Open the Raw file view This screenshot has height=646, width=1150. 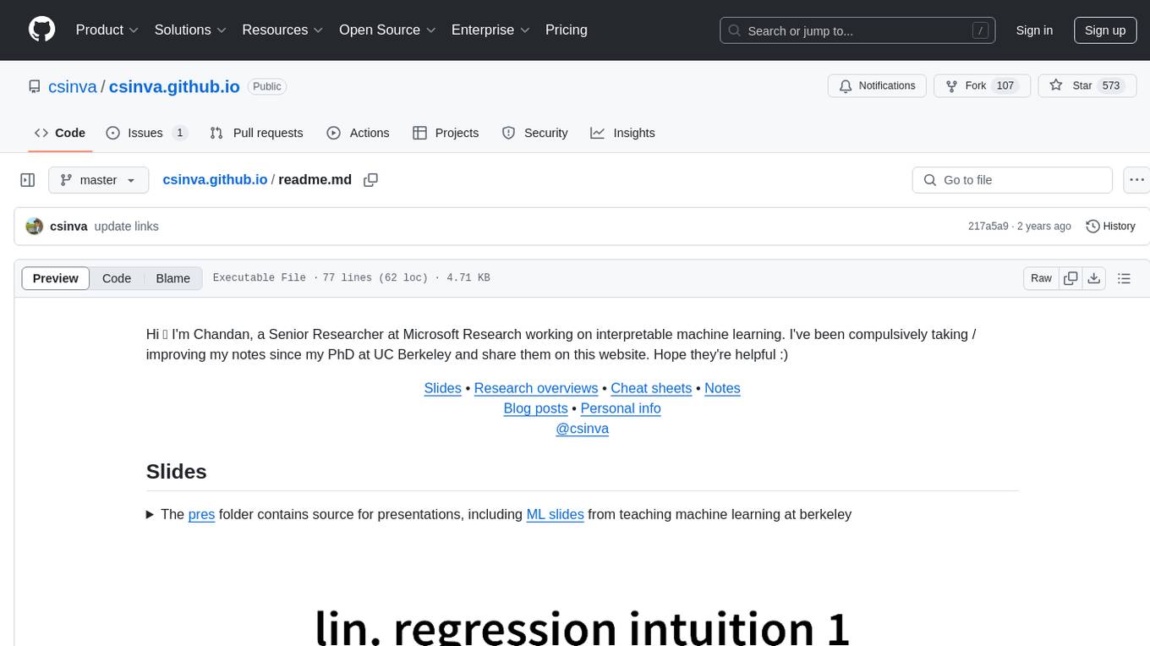click(1041, 278)
